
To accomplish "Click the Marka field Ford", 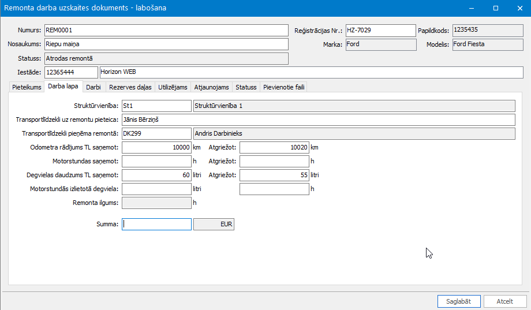I will [381, 44].
